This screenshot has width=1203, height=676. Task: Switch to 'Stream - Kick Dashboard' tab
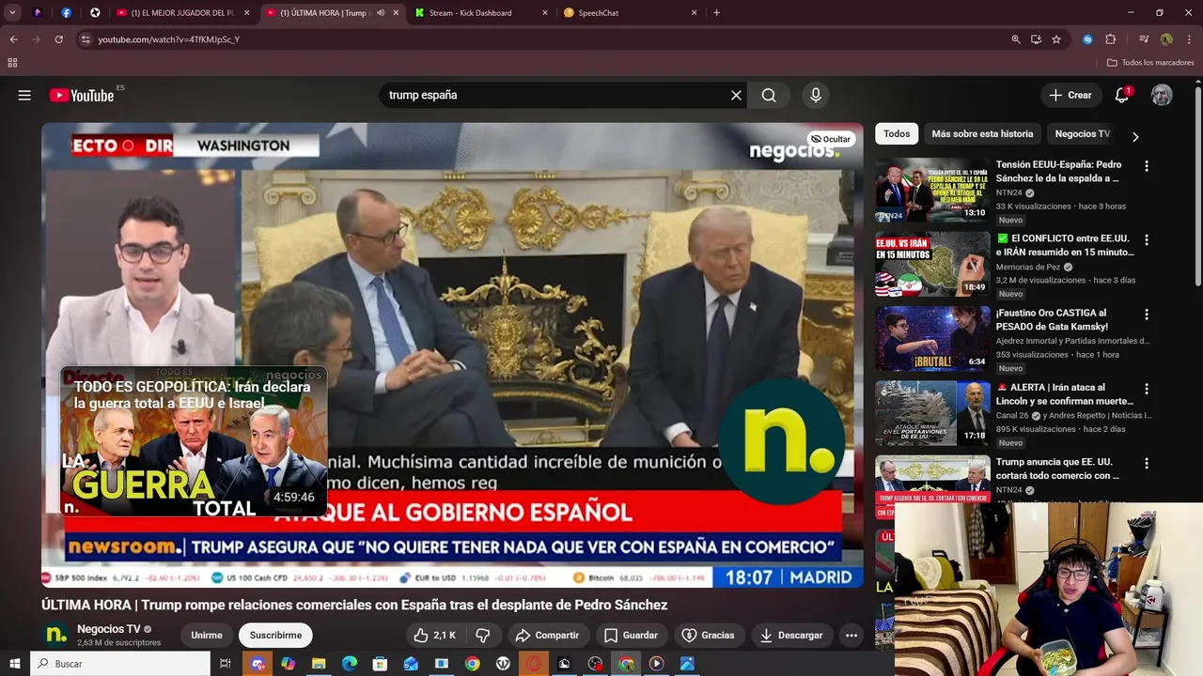coord(479,13)
